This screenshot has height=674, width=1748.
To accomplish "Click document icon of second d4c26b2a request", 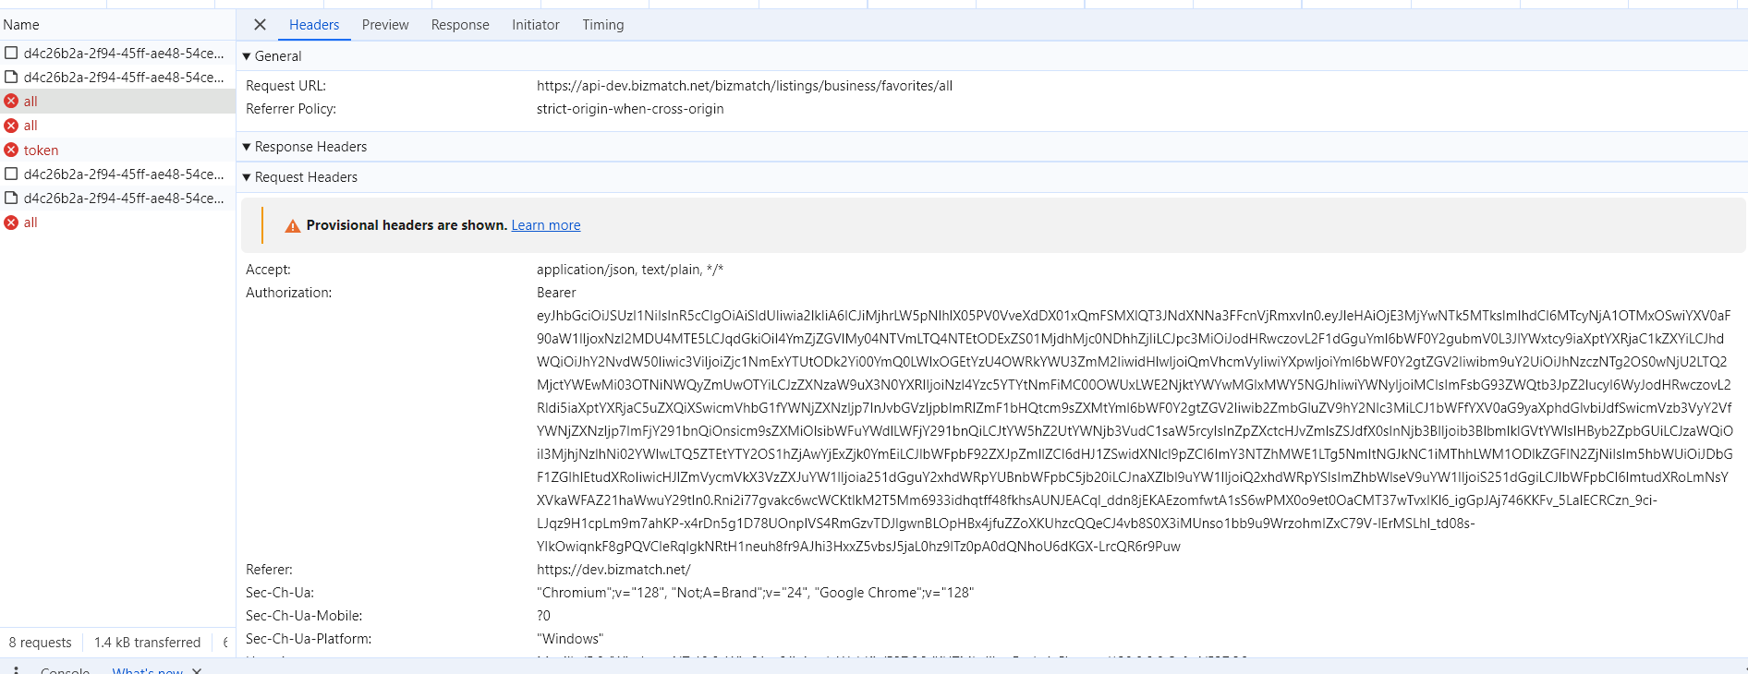I will (11, 78).
